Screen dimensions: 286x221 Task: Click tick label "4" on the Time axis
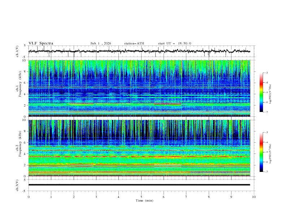click(x=119, y=197)
